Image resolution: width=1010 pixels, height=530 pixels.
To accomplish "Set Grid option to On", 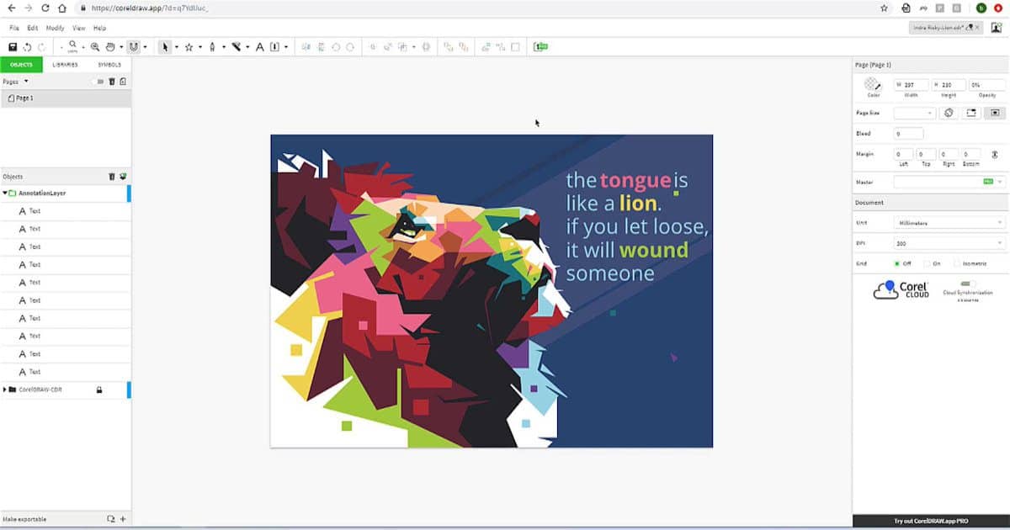I will point(928,263).
